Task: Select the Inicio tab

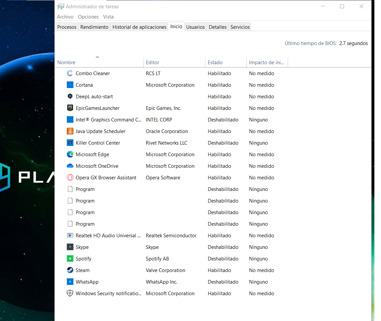Action: tap(176, 26)
